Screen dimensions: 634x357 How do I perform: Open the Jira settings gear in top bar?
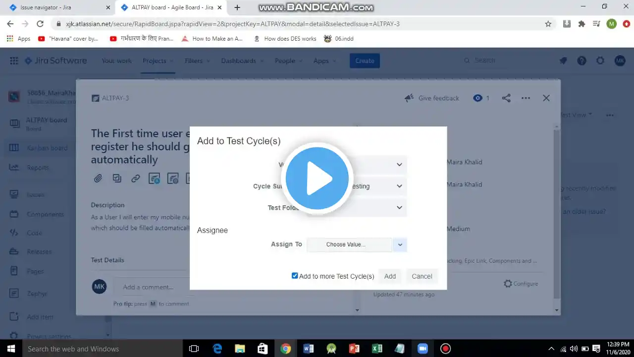tap(600, 61)
